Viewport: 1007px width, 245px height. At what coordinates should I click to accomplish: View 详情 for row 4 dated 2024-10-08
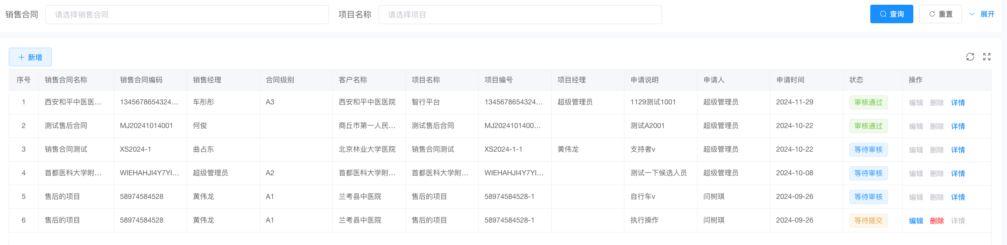[958, 173]
